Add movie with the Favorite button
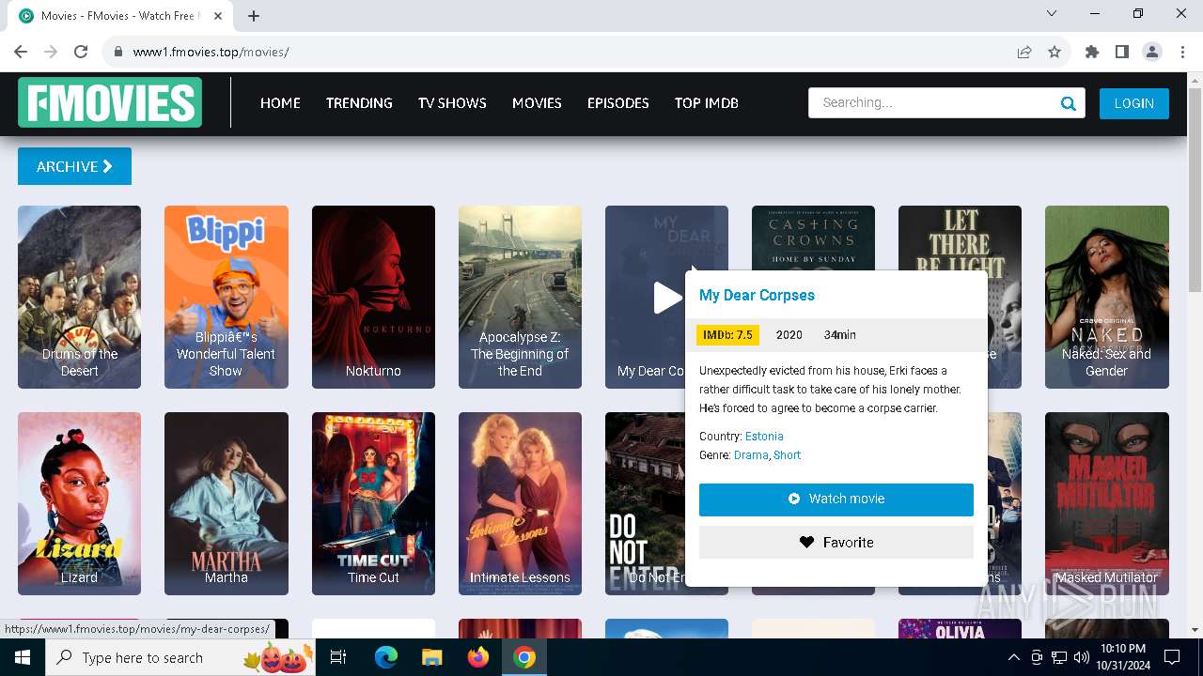 pos(836,543)
